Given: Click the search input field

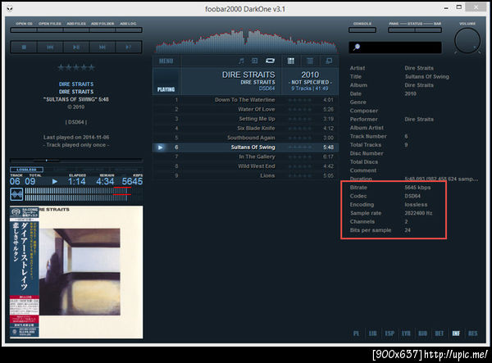Looking at the screenshot, I should pyautogui.click(x=395, y=48).
